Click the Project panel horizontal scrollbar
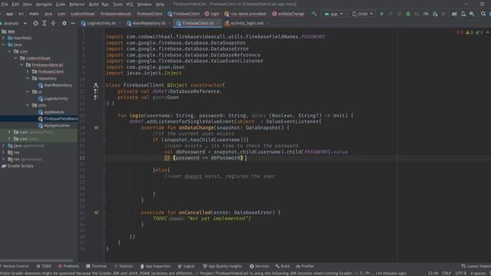The height and width of the screenshot is (276, 491). [x=37, y=261]
